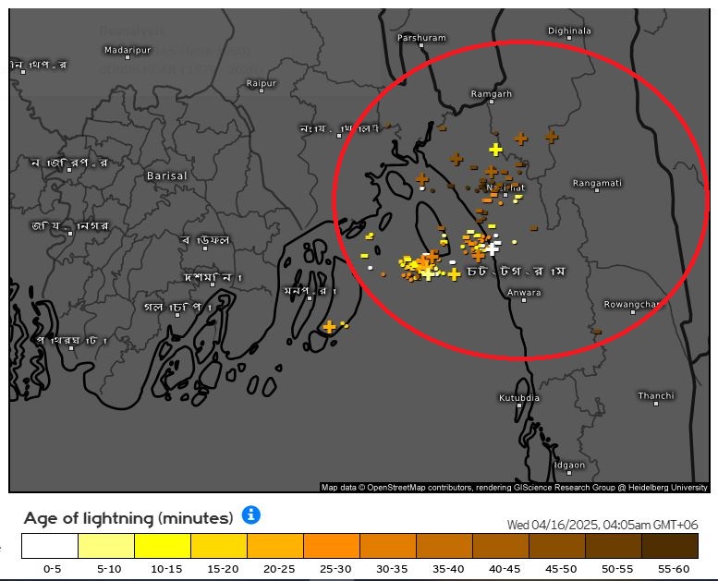The image size is (718, 581).
Task: Click the yellow plus lightning marker below Ramgarh
Action: [495, 150]
